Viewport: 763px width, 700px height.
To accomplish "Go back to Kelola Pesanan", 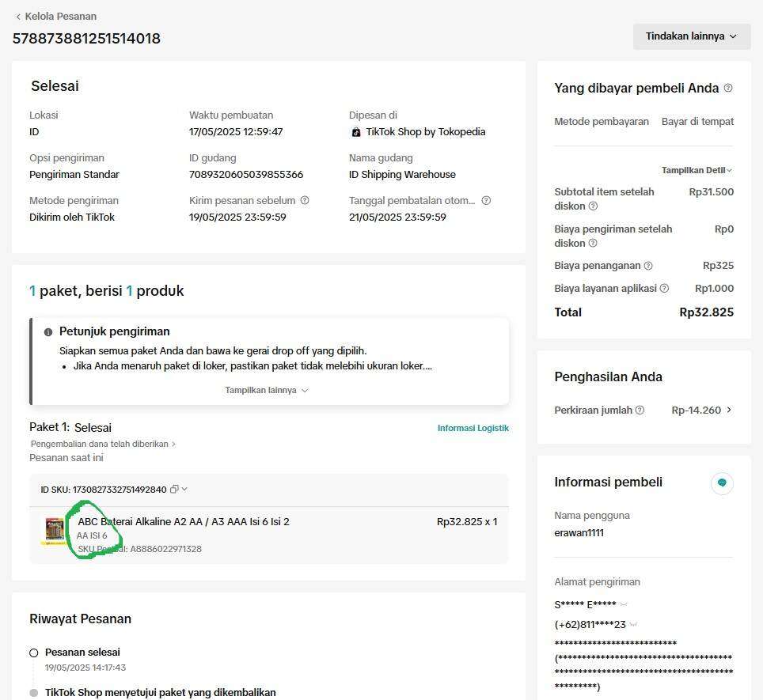I will (56, 17).
